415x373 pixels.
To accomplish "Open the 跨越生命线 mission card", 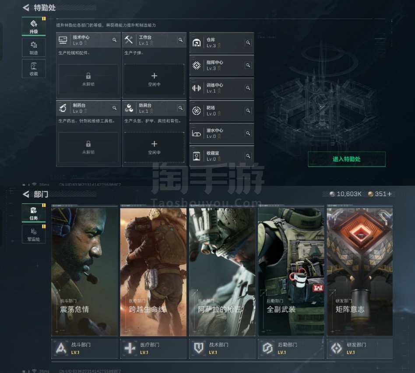I will coord(153,272).
